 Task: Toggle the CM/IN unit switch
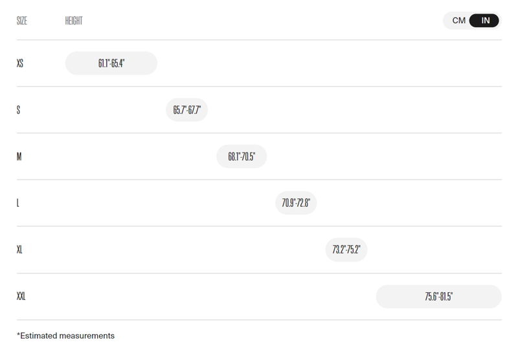tap(472, 21)
